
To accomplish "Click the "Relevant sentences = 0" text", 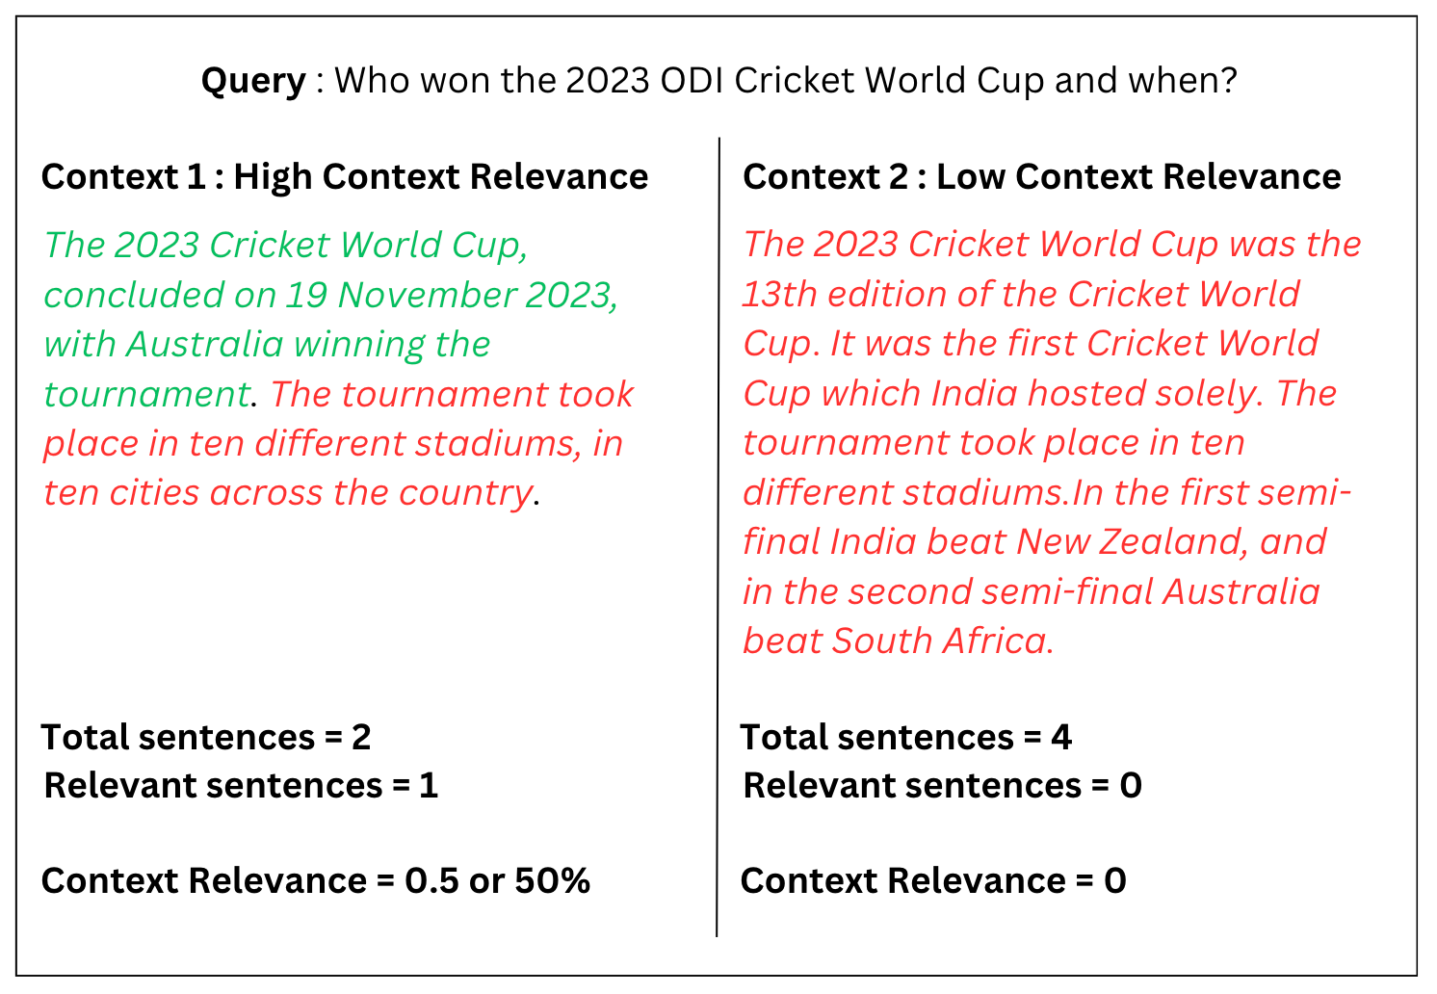I will (x=942, y=786).
